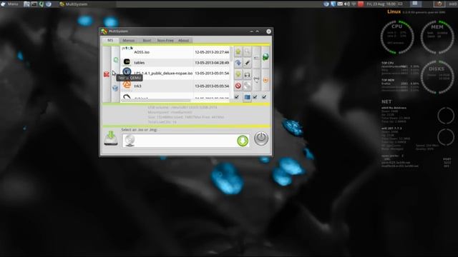Open the Non-Free tab
458x257 pixels.
click(165, 40)
